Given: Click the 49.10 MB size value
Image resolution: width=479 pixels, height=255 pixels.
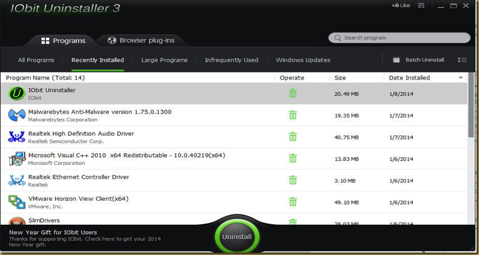Looking at the screenshot, I should click(x=346, y=203).
